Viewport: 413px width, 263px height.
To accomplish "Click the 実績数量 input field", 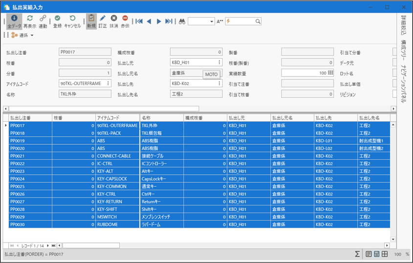I will click(x=303, y=73).
